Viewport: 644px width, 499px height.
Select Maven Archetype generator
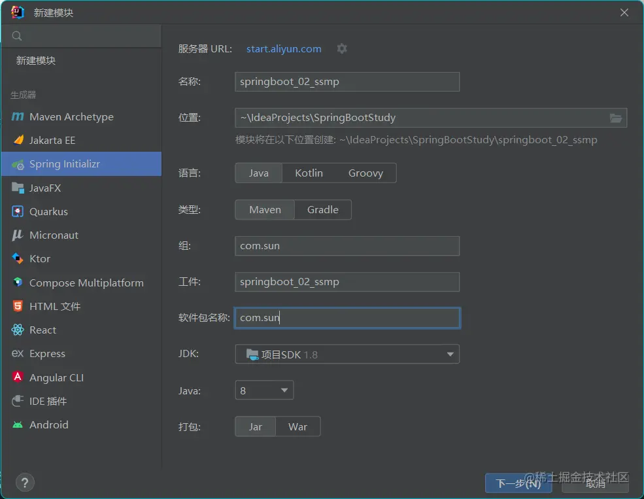point(81,116)
